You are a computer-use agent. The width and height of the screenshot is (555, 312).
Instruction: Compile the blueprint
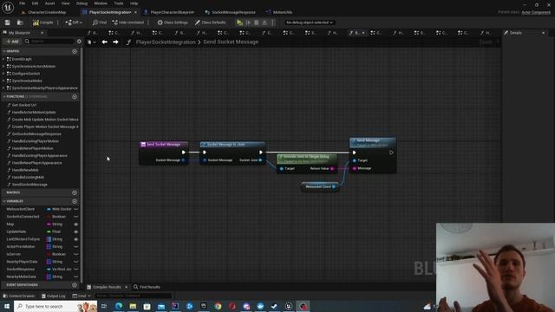[x=42, y=23]
